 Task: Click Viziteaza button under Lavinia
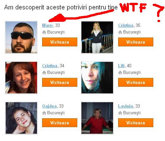coord(136,123)
